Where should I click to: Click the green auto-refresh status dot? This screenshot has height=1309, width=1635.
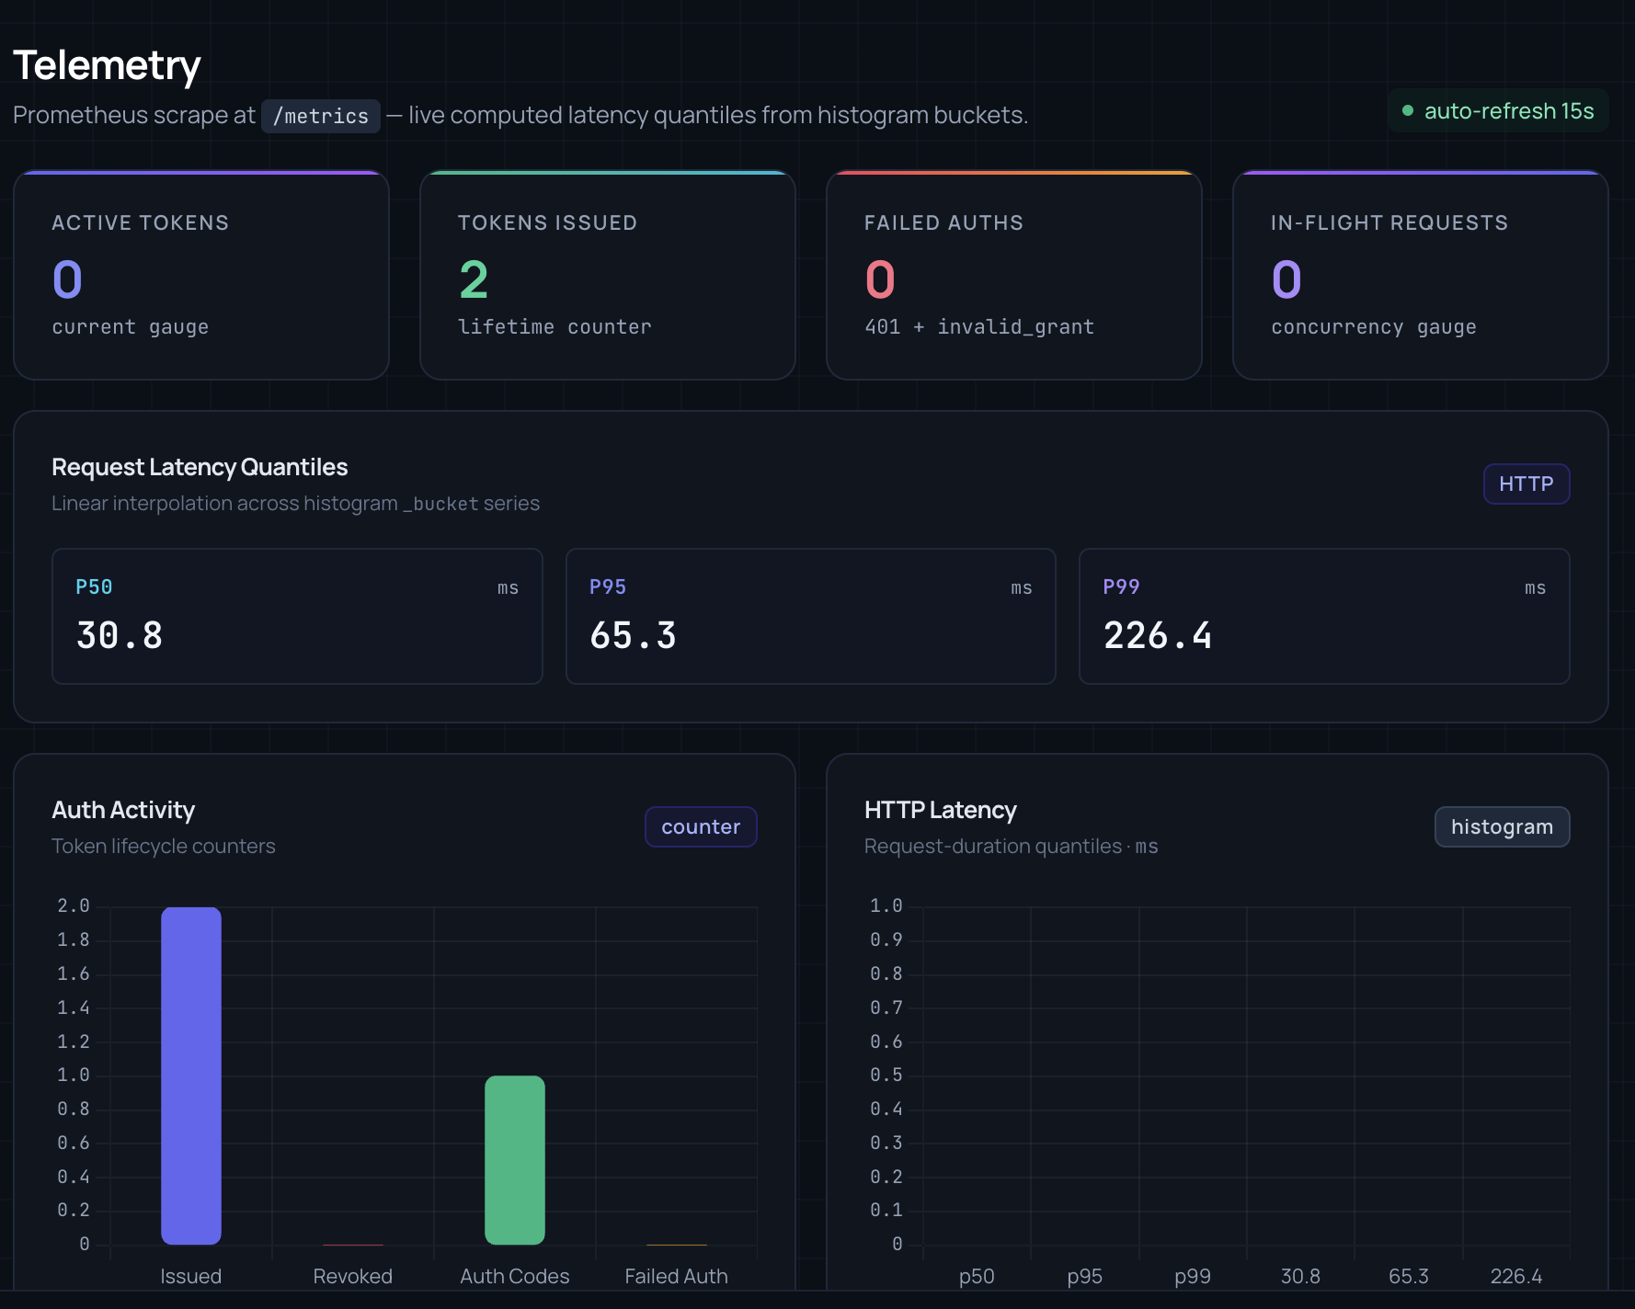(x=1407, y=111)
